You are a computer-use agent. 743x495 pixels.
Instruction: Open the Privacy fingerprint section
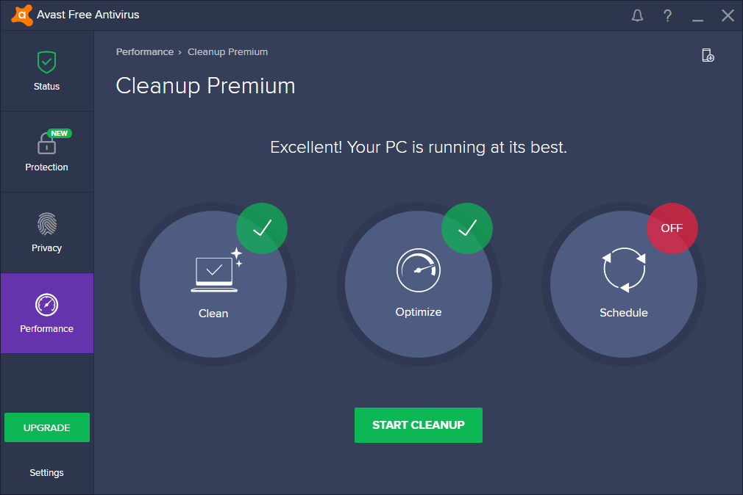coord(46,224)
